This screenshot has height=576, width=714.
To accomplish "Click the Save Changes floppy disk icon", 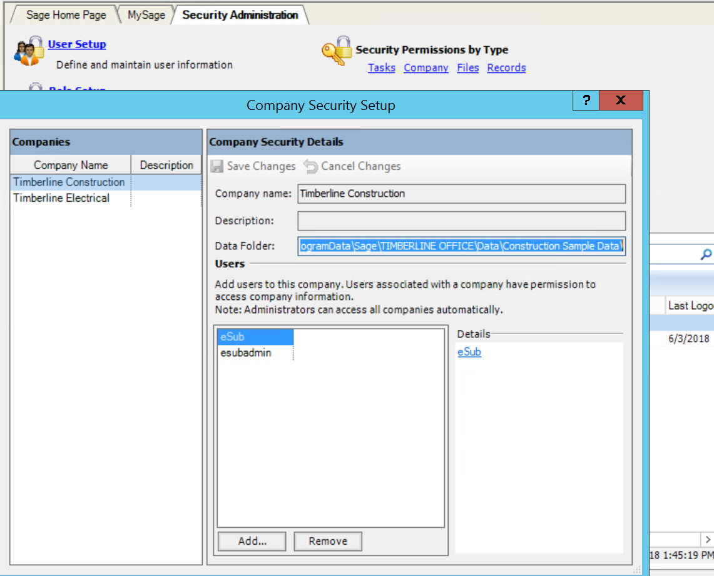I will (x=217, y=166).
